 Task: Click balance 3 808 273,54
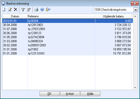[123, 41]
